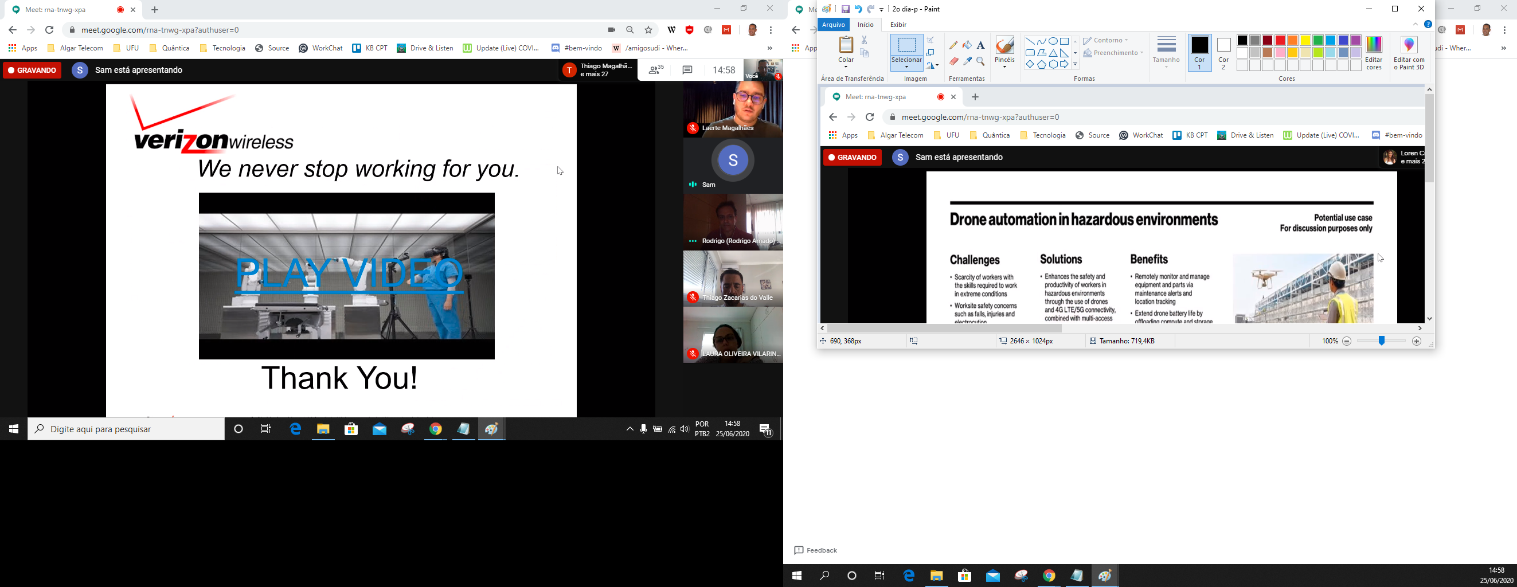Select the Text tool in Paint

coord(980,45)
